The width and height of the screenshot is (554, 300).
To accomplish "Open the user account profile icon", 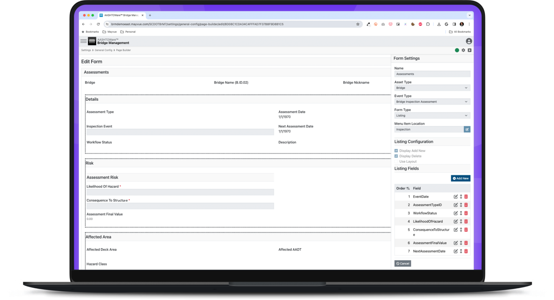I will point(469,41).
